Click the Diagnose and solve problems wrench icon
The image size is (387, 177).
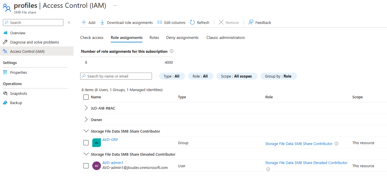coord(5,42)
